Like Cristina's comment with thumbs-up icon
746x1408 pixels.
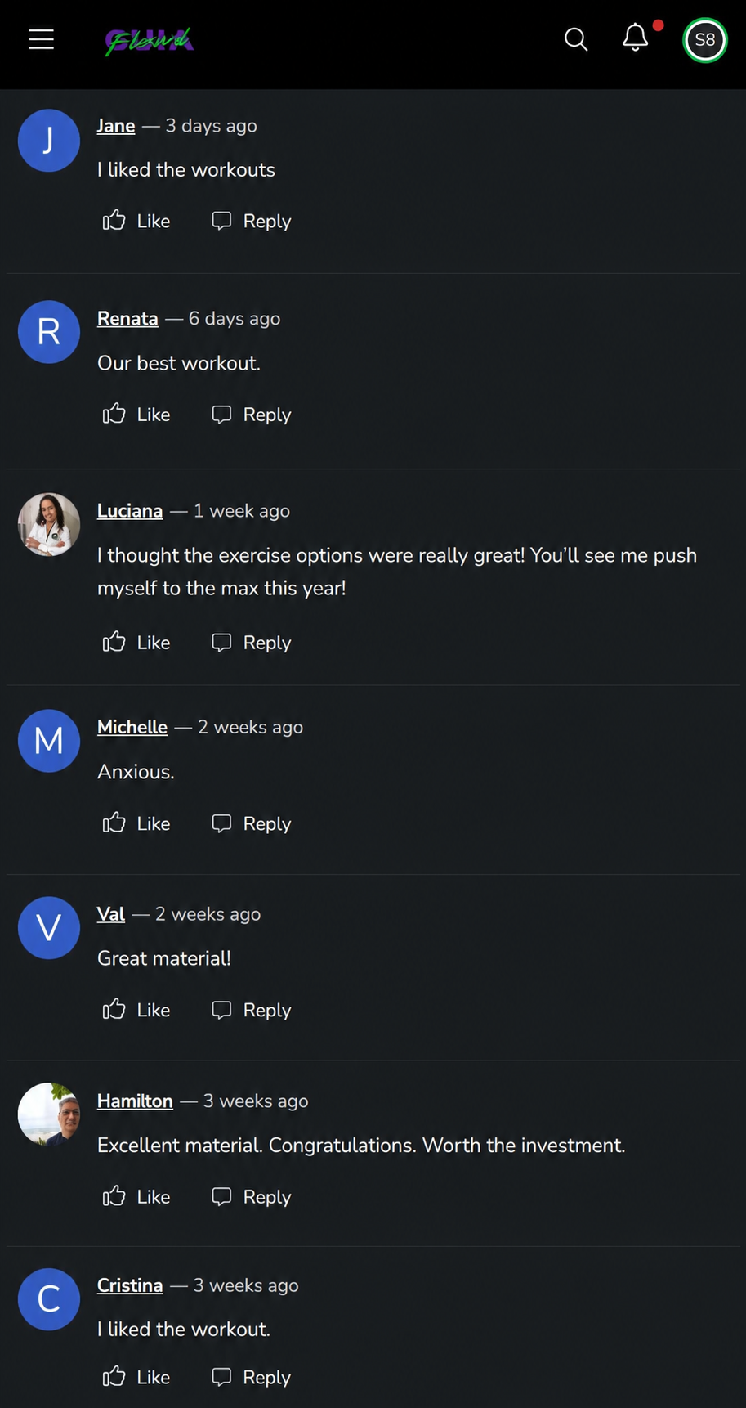[114, 1377]
